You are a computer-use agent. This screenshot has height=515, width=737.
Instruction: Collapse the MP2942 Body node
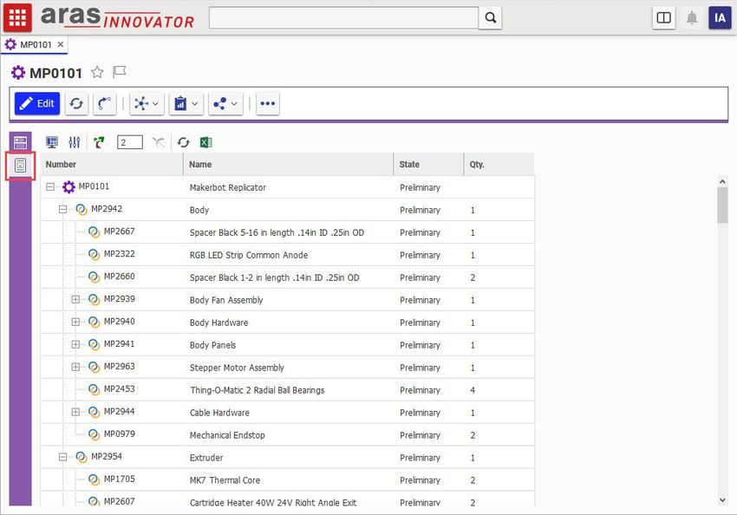click(x=62, y=210)
